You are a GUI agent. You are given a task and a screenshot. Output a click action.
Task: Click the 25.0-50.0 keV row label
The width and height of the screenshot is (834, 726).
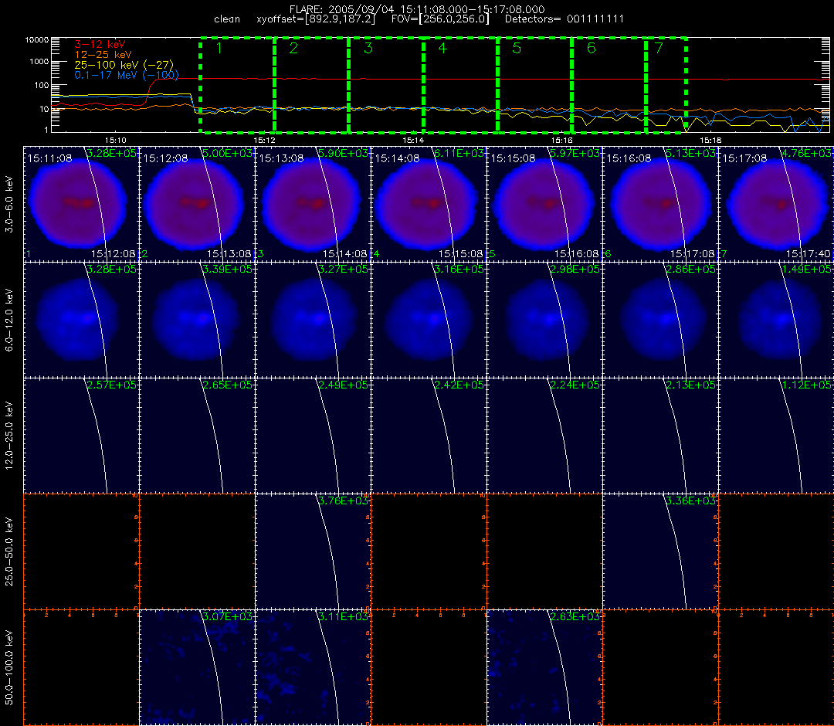(9, 552)
